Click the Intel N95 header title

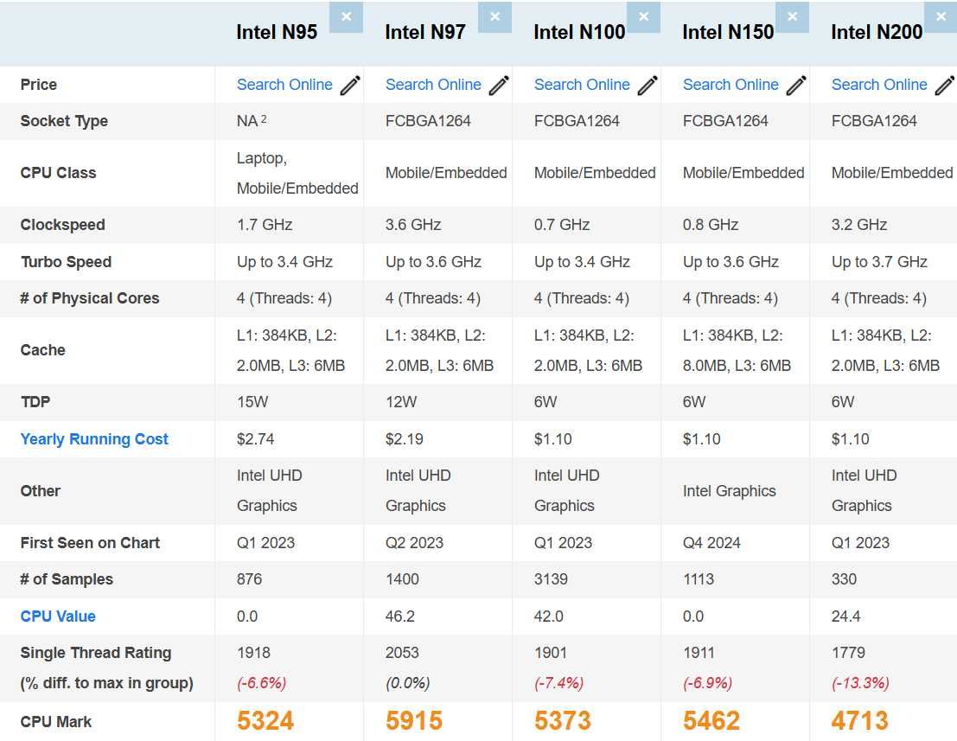pos(277,32)
